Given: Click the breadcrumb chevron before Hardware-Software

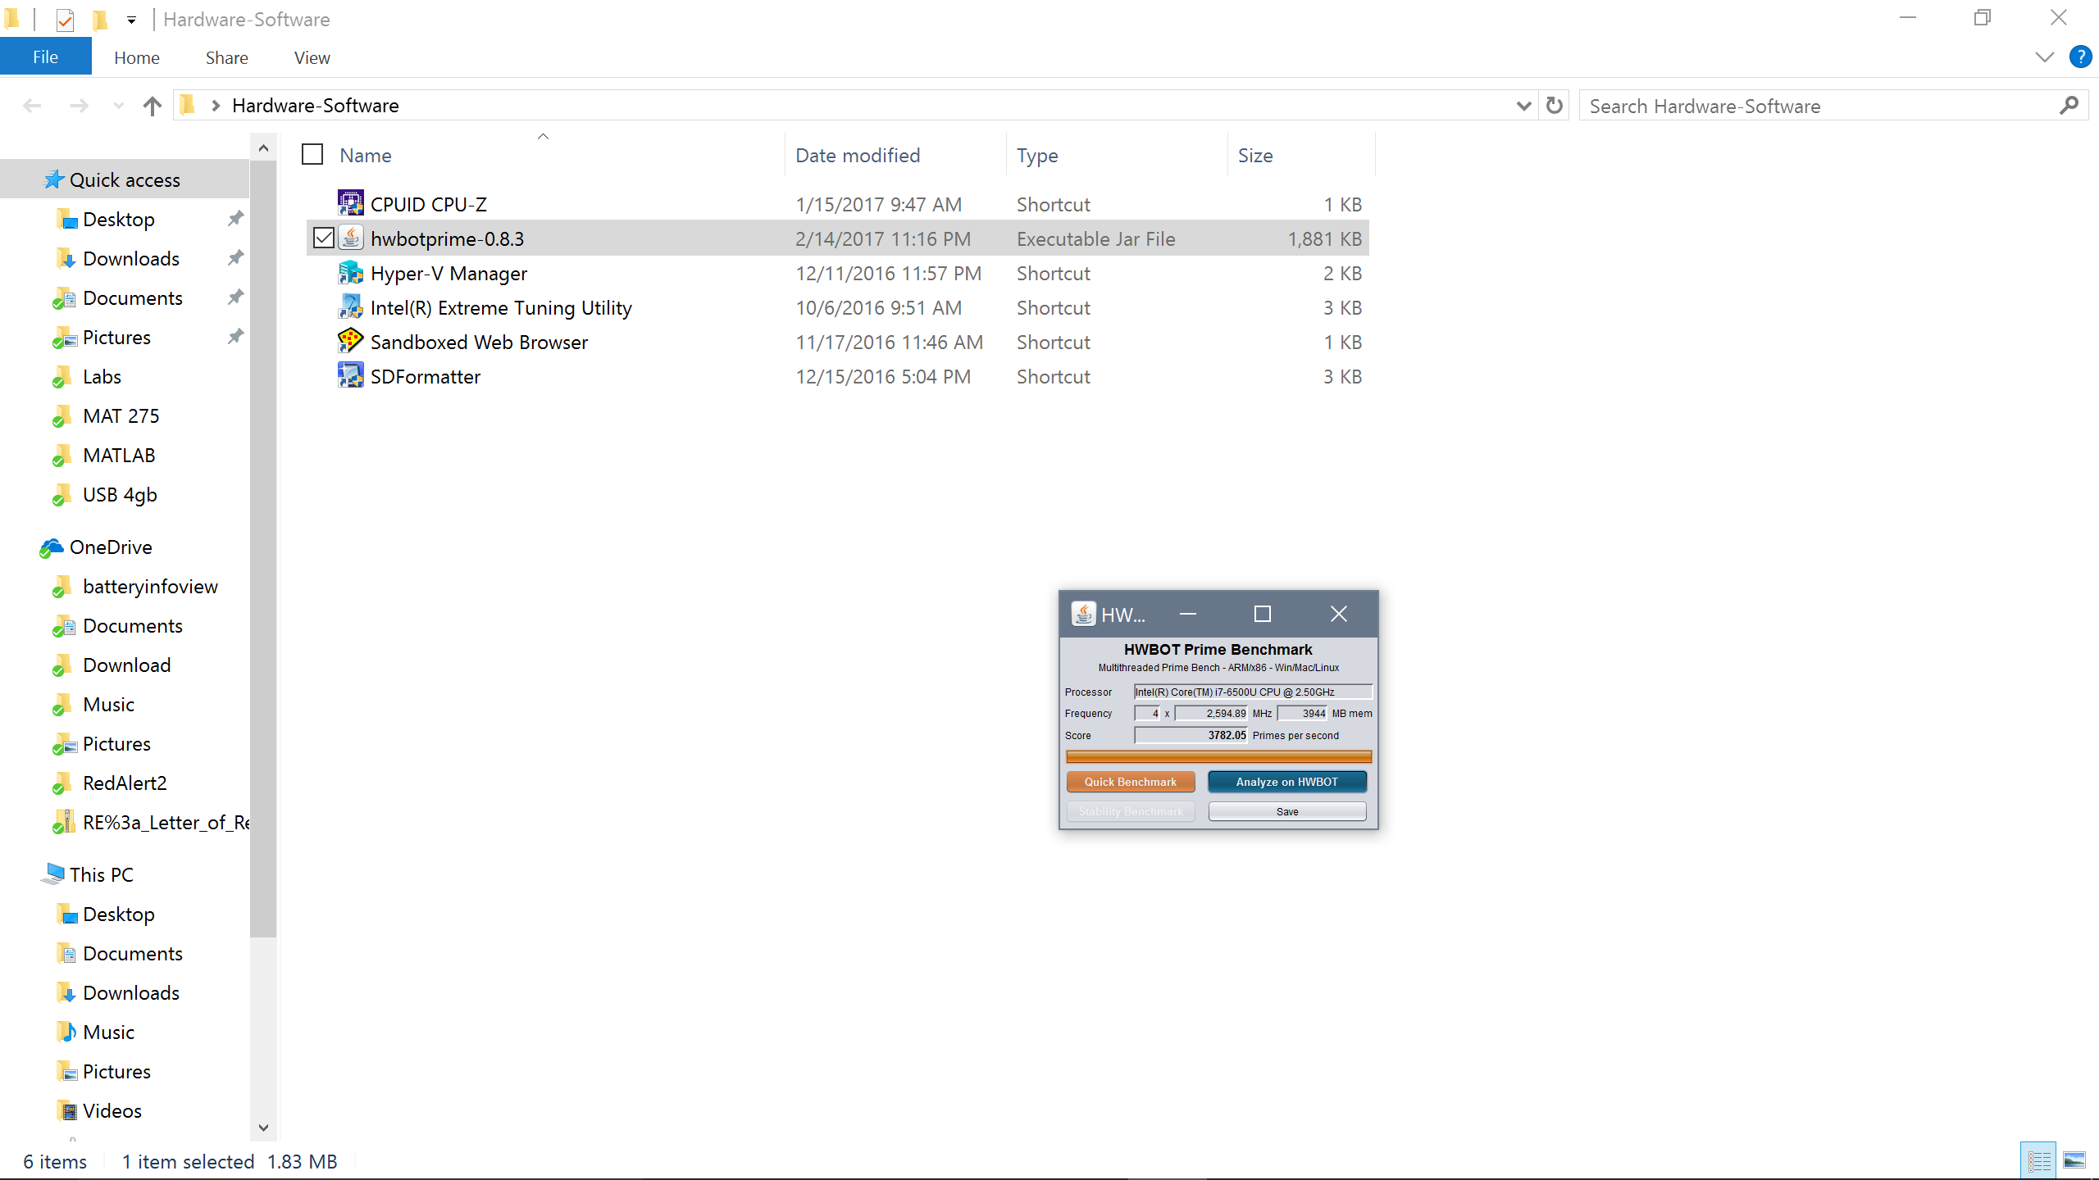Looking at the screenshot, I should pos(216,106).
